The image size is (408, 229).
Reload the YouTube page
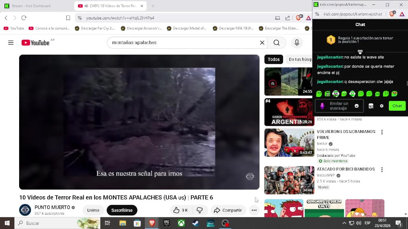pos(24,18)
